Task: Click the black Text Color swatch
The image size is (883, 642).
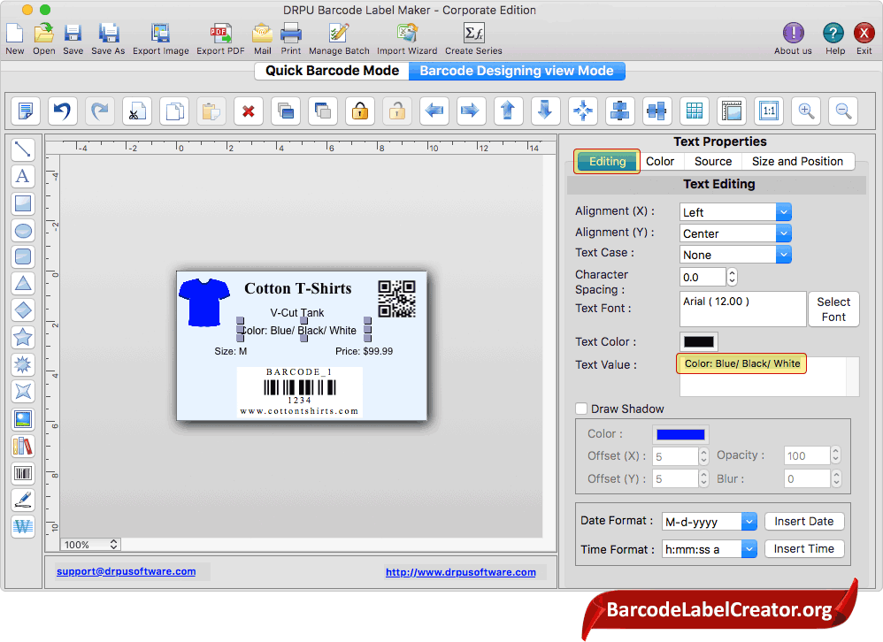Action: click(x=698, y=341)
